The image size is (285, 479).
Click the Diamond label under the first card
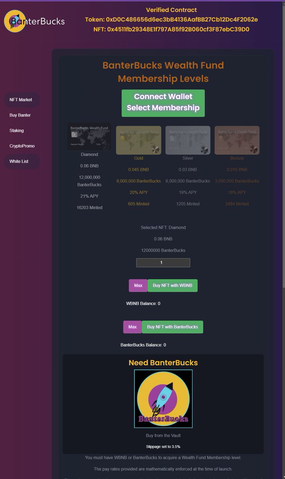89,154
